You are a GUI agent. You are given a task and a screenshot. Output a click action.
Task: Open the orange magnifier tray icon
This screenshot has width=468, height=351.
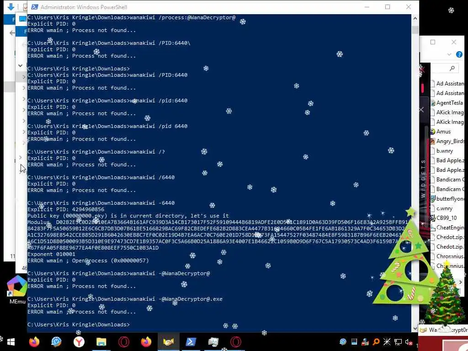point(376,342)
